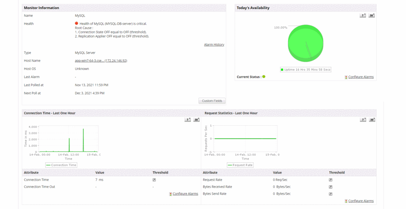Click the Custom Fields button
Image resolution: width=406 pixels, height=209 pixels.
pos(212,101)
